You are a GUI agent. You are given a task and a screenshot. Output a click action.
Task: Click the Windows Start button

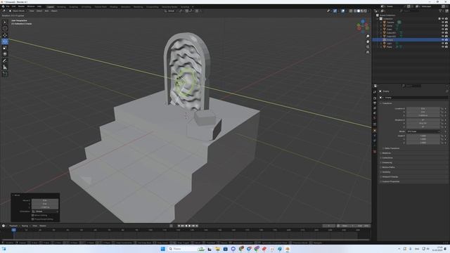point(163,249)
